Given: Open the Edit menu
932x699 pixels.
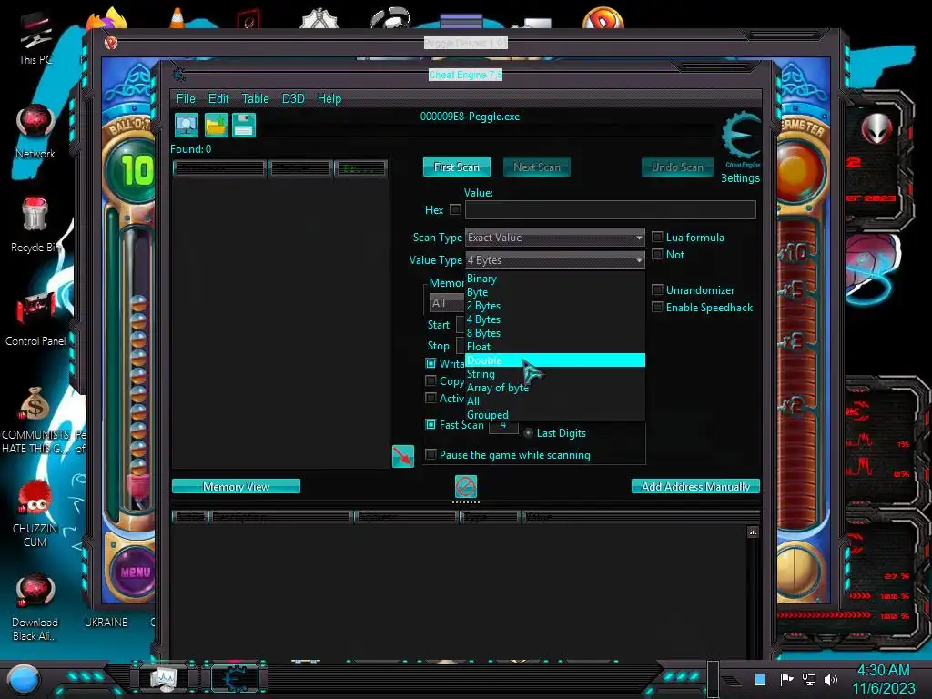Looking at the screenshot, I should [218, 98].
